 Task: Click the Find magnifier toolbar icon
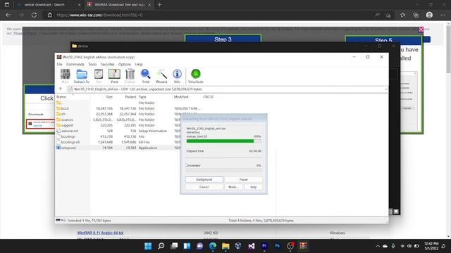tap(146, 76)
